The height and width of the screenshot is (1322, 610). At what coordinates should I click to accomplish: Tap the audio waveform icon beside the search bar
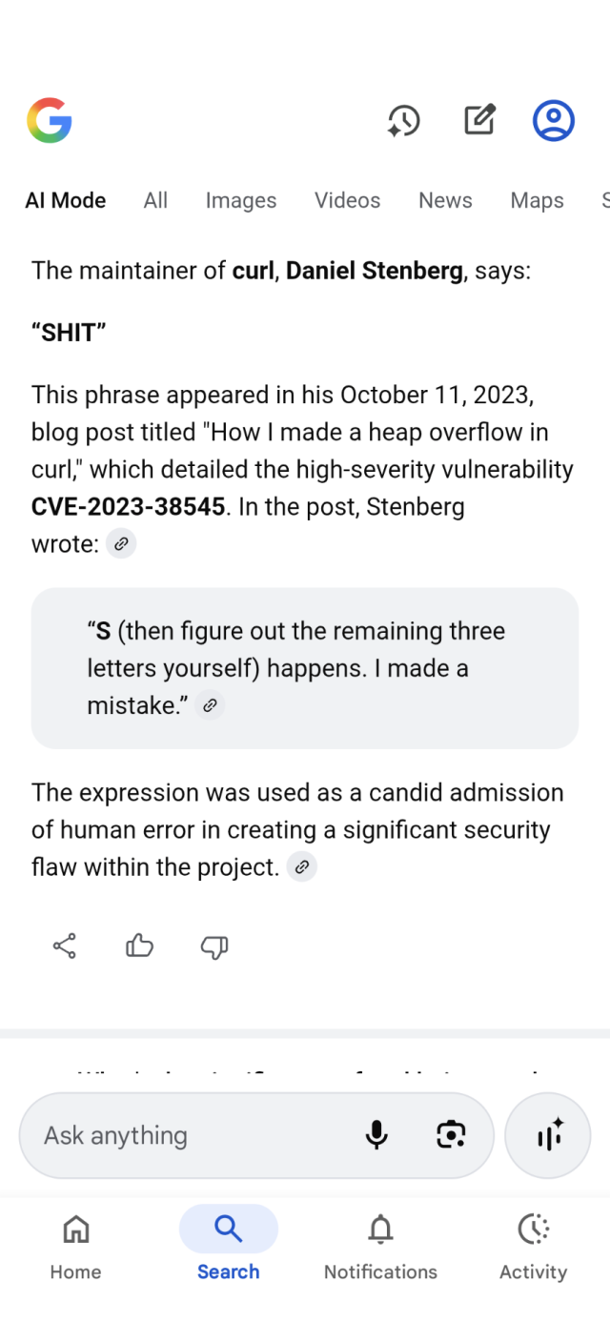click(548, 1135)
